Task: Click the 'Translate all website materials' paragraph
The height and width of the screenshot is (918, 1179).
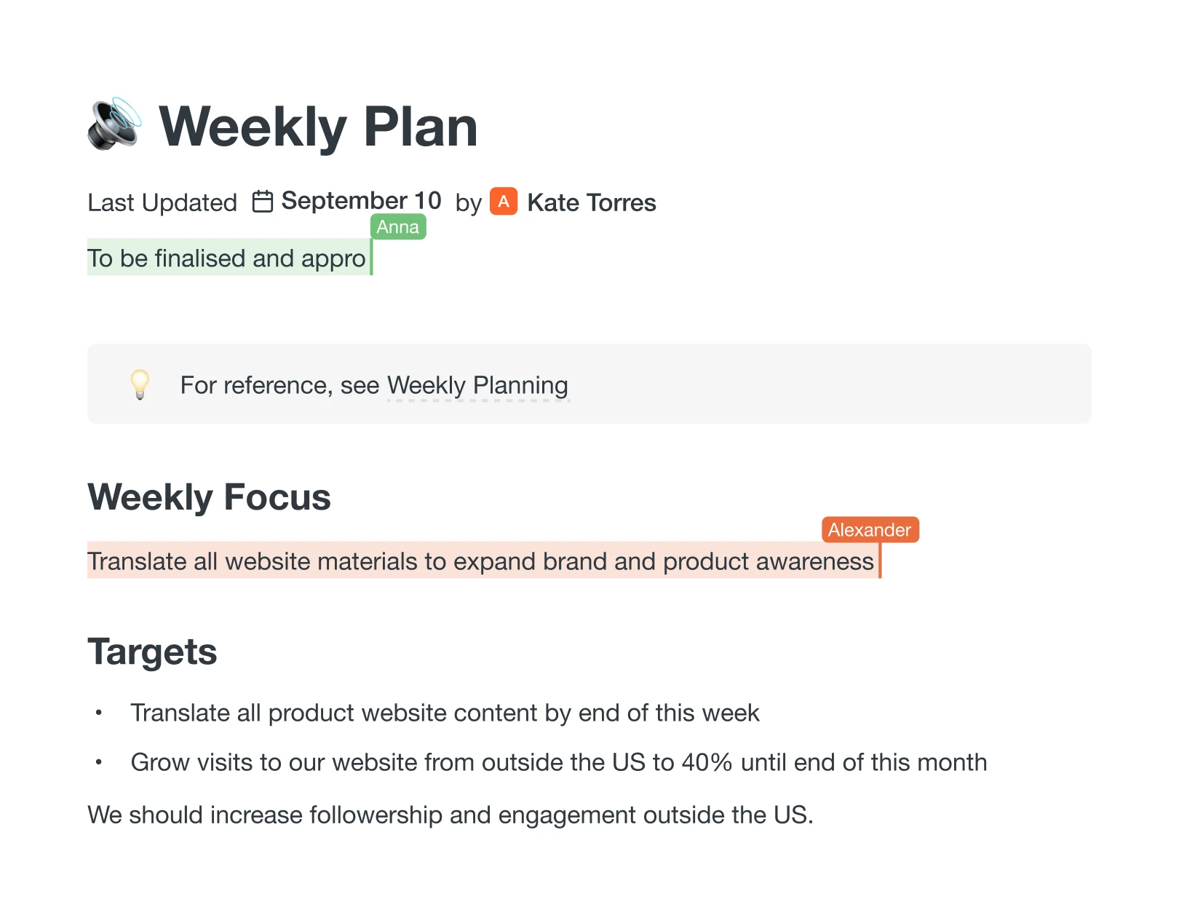Action: [x=480, y=561]
